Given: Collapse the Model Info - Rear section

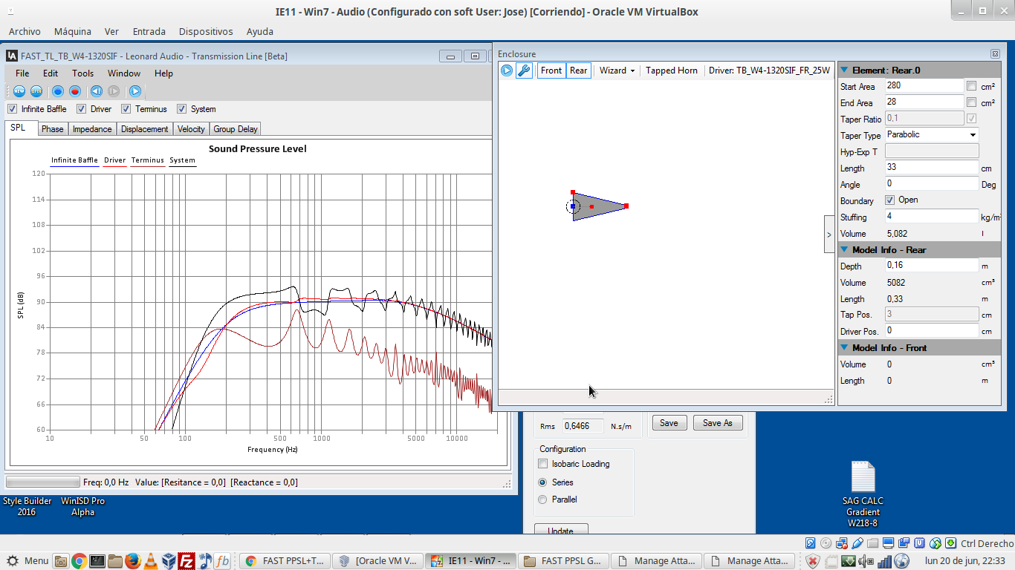Looking at the screenshot, I should pyautogui.click(x=844, y=250).
